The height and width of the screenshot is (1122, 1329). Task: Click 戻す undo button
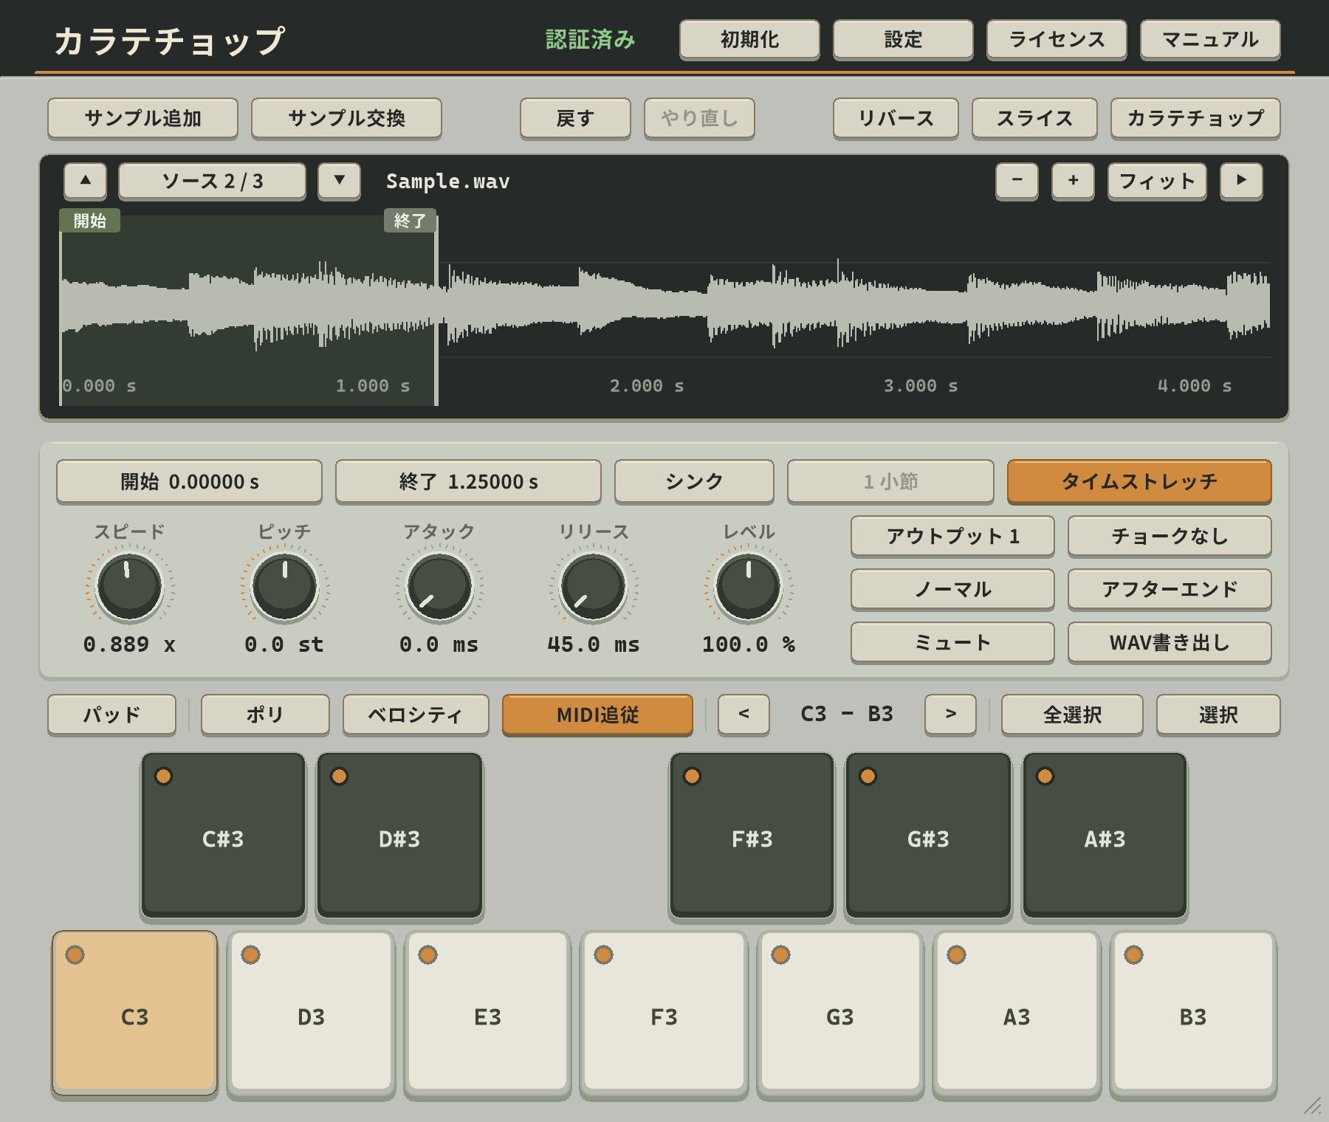point(575,118)
